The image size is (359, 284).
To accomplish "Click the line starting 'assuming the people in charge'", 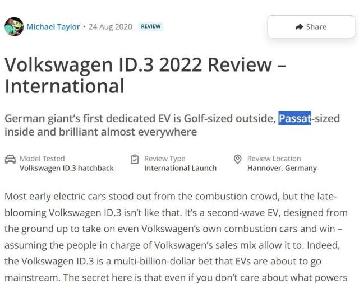I will point(172,245).
